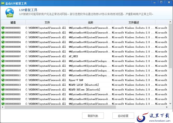The width and height of the screenshot is (173, 123).
Task: Close the 金山LSP修复工具 window
Action: [x=169, y=2]
